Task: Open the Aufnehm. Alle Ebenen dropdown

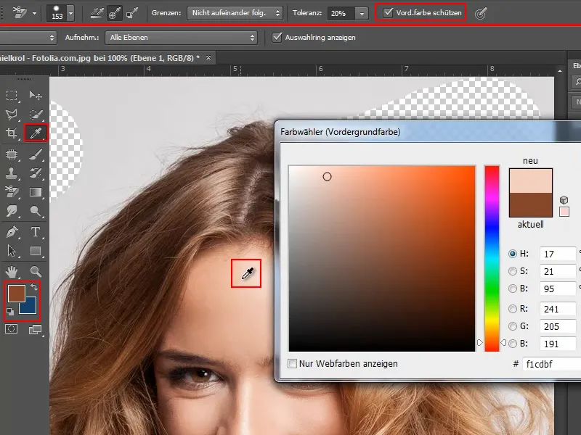Action: coord(181,38)
